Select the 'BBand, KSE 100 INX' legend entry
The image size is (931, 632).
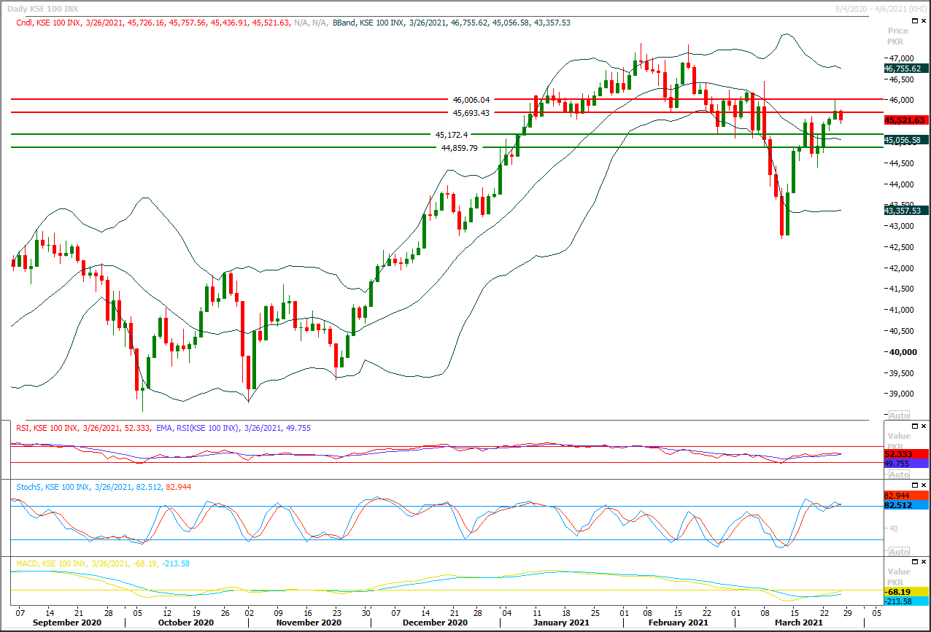coord(369,23)
